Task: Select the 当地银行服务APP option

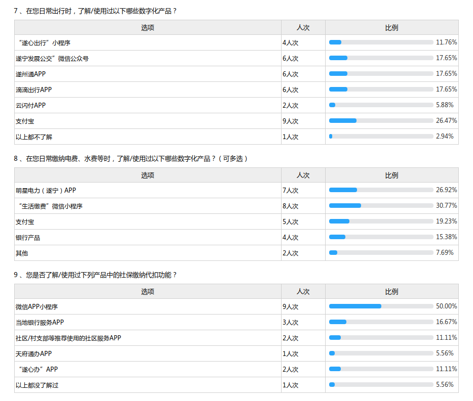Action: pos(40,323)
